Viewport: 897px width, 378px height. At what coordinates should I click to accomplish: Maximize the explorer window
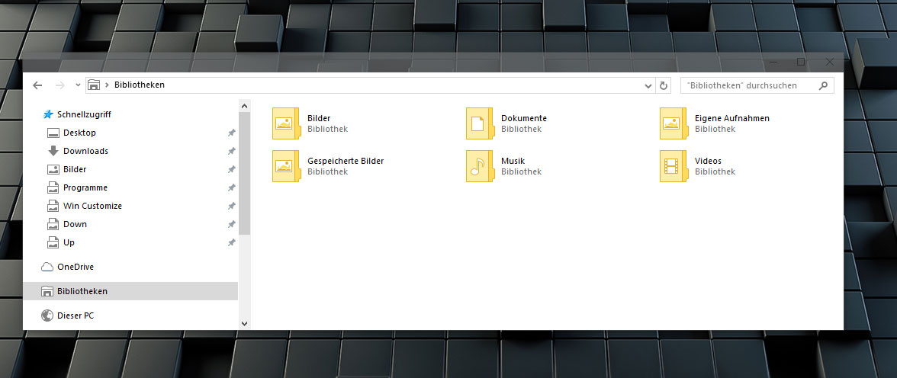pyautogui.click(x=801, y=62)
